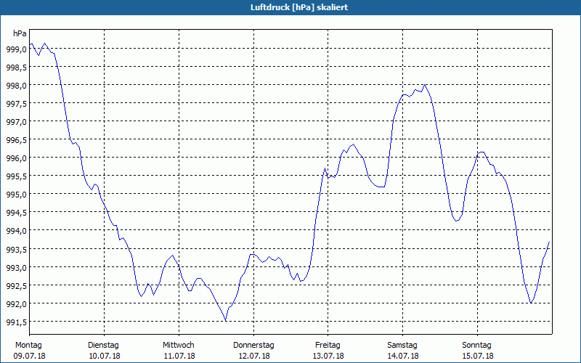Click the 15.07.18 date label

pos(478,356)
